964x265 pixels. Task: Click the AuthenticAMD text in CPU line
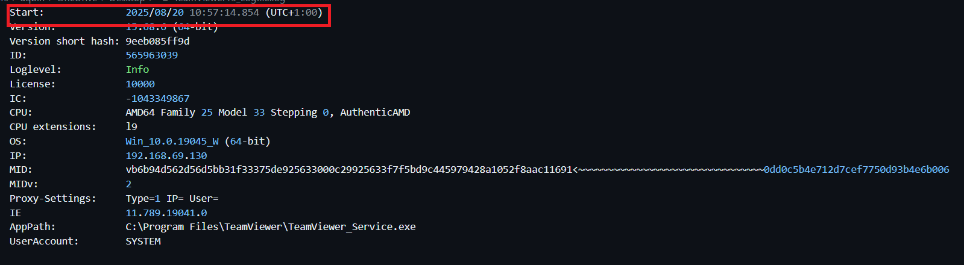tap(375, 113)
